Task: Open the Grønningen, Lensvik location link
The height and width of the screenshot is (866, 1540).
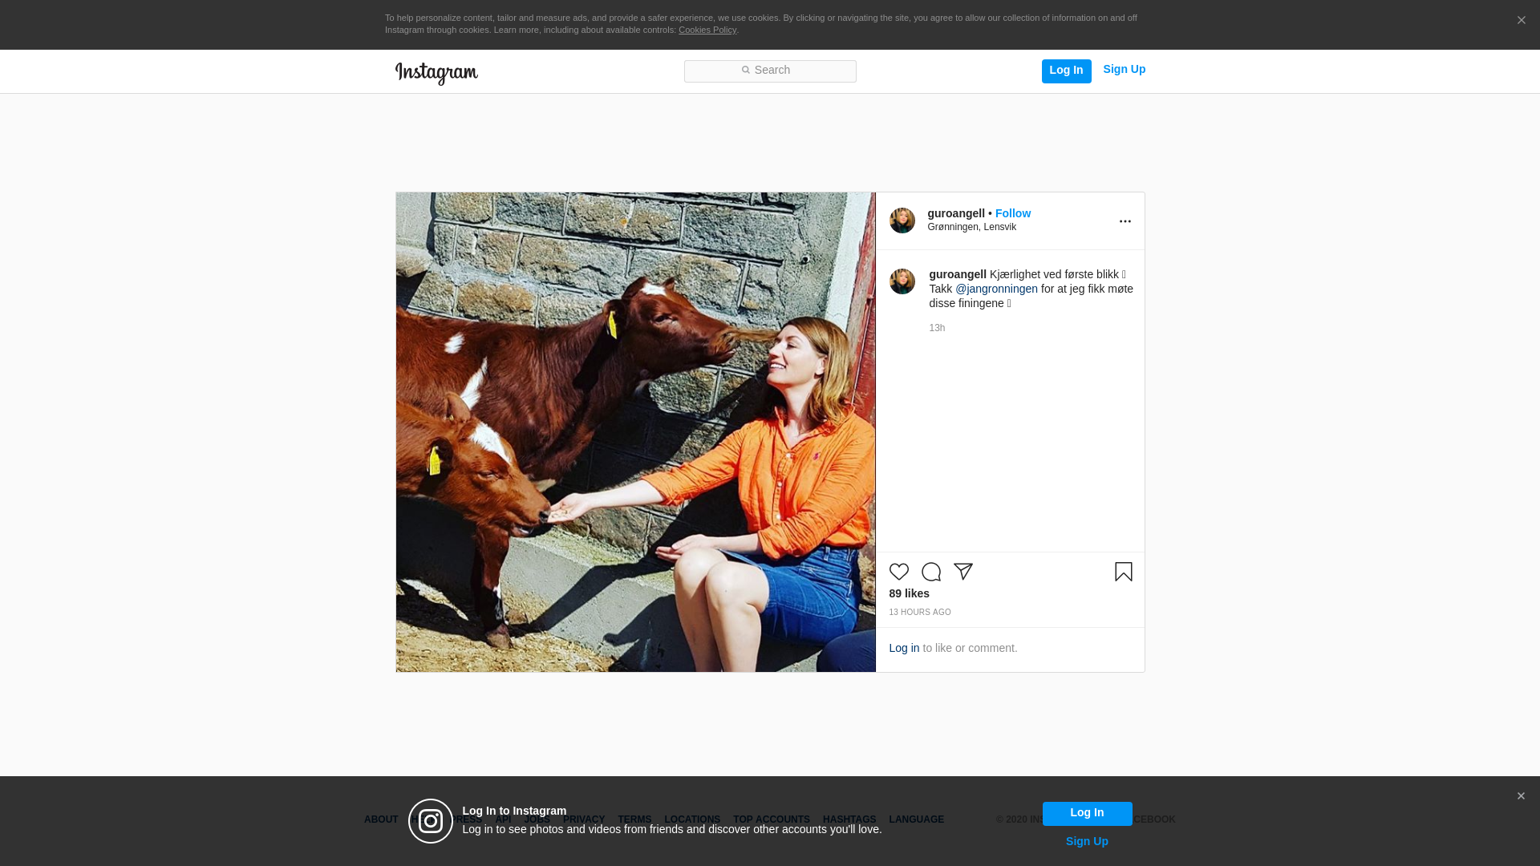Action: click(971, 227)
